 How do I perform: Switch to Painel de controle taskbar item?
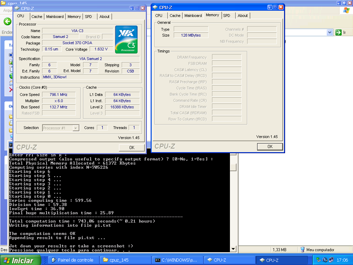coord(74,260)
